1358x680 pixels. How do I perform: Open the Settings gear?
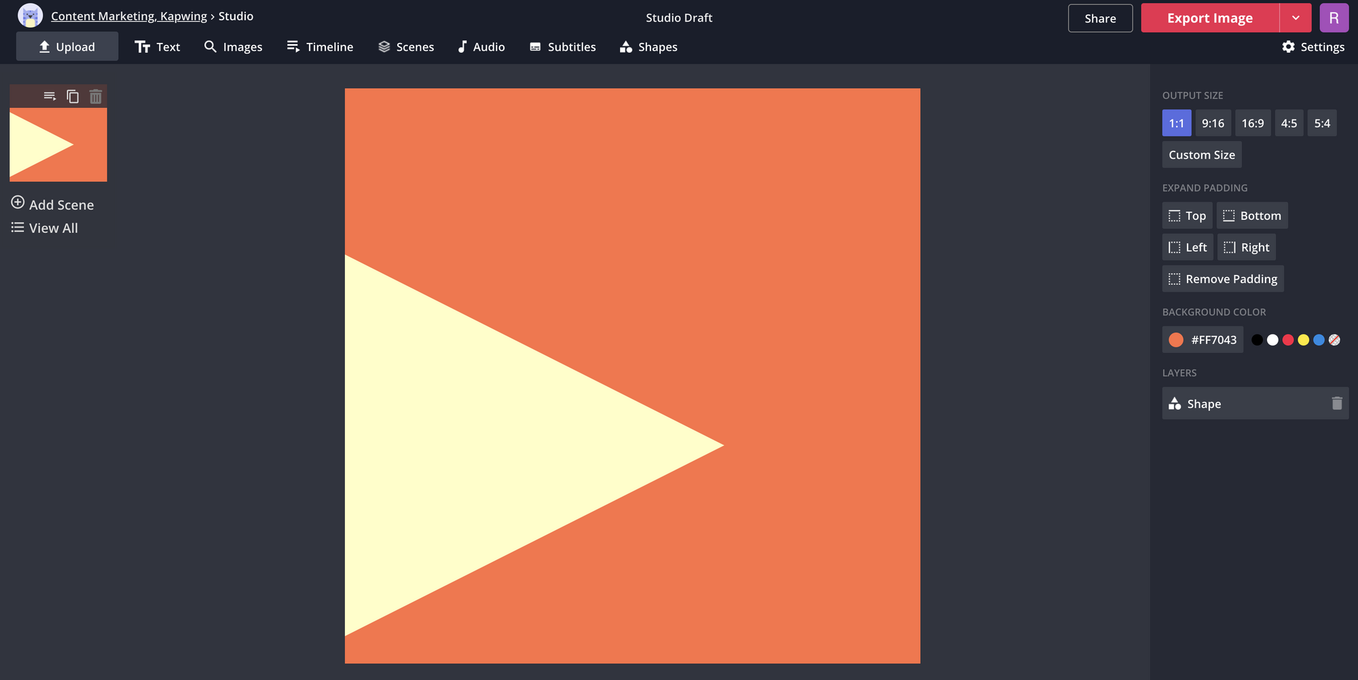coord(1313,47)
